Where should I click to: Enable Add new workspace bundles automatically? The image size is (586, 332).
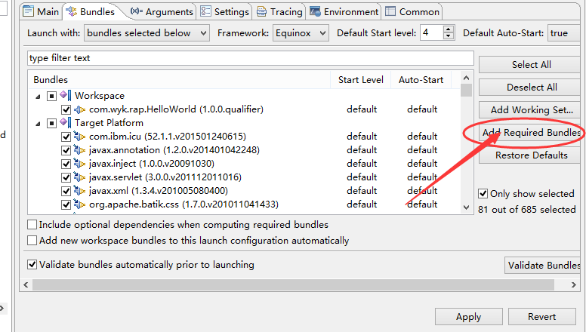[x=32, y=240]
